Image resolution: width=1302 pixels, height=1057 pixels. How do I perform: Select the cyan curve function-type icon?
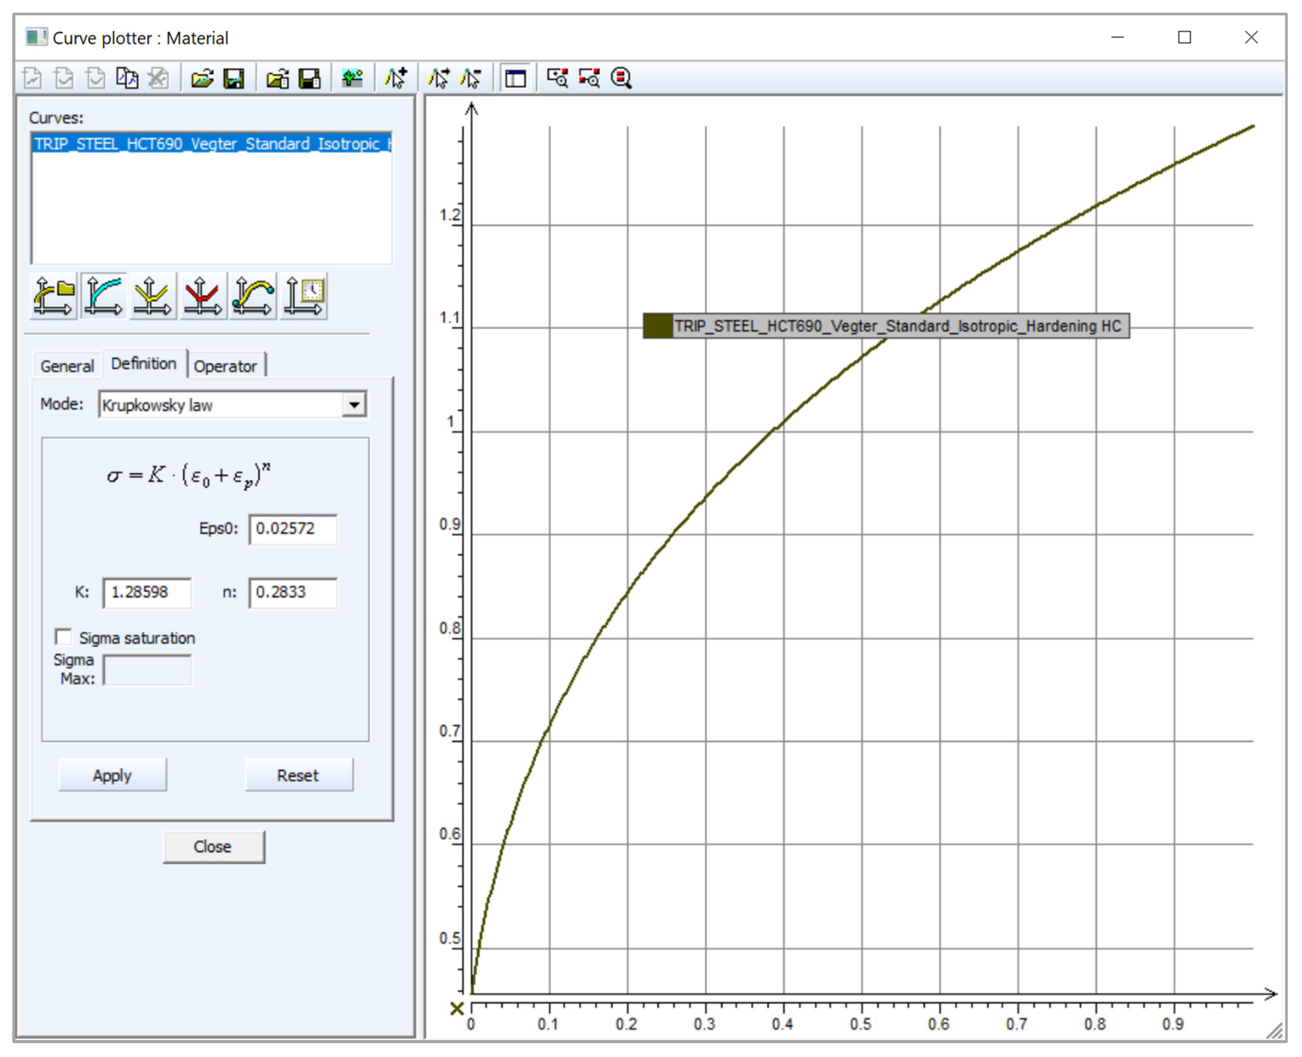coord(104,296)
